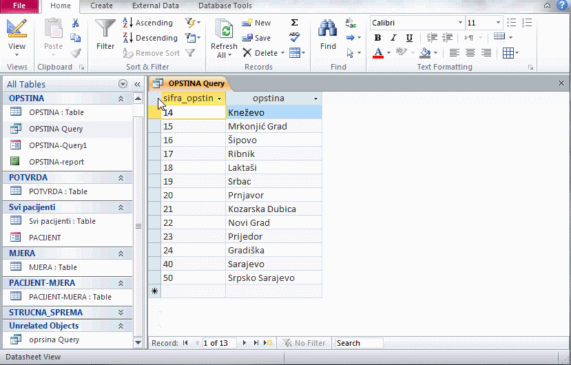Open opstina column filter dropdown
Screen dimensions: 571x365
315,98
